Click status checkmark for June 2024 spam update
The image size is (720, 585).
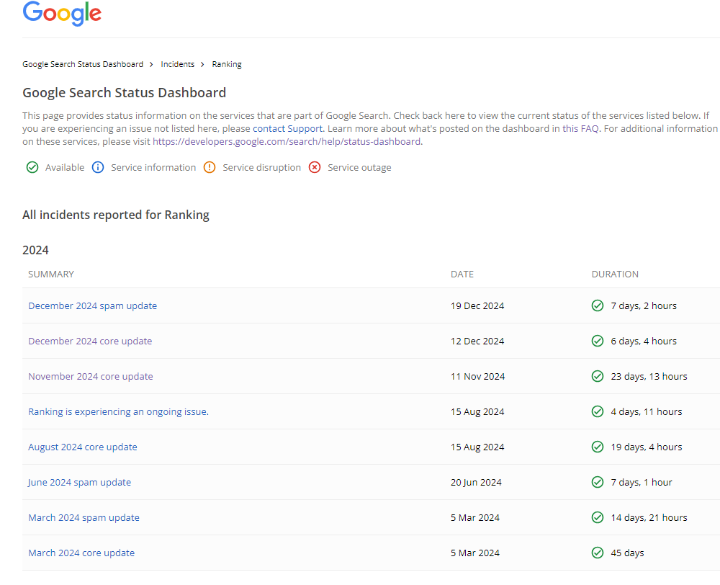(598, 482)
